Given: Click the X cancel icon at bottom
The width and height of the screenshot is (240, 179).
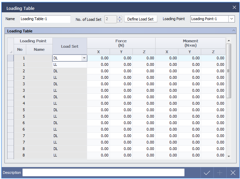Looking at the screenshot, I should [233, 173].
